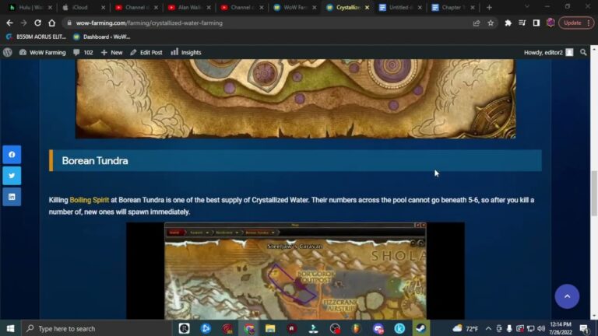The height and width of the screenshot is (336, 598).
Task: Share post on LinkedIn
Action: click(12, 197)
